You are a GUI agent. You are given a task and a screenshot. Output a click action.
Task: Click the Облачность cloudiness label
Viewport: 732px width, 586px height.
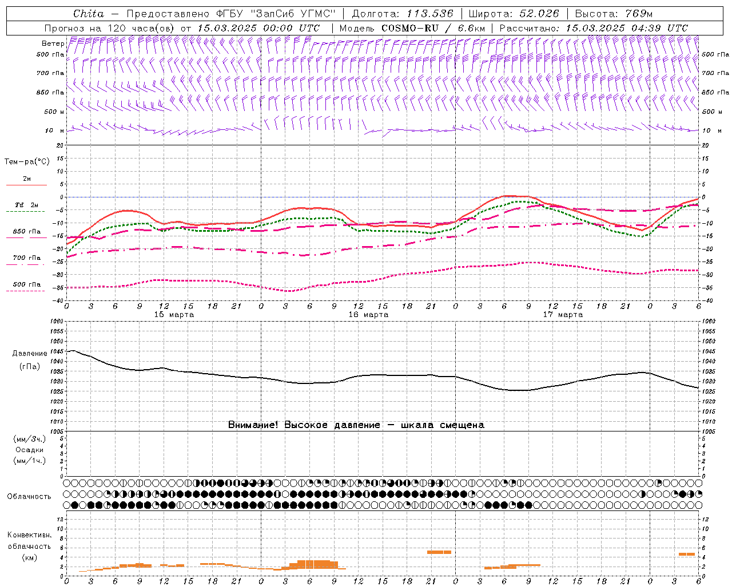coord(29,496)
